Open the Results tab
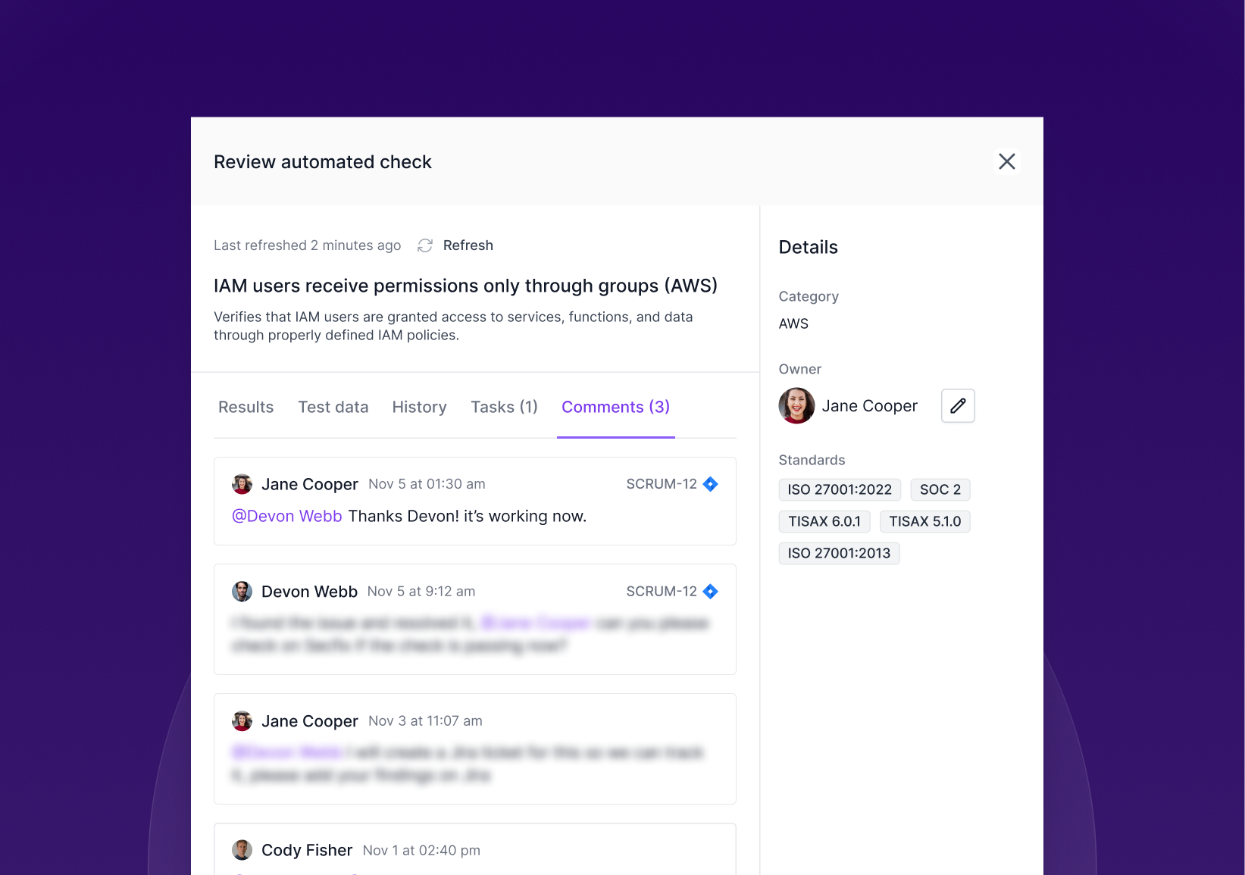 (246, 407)
